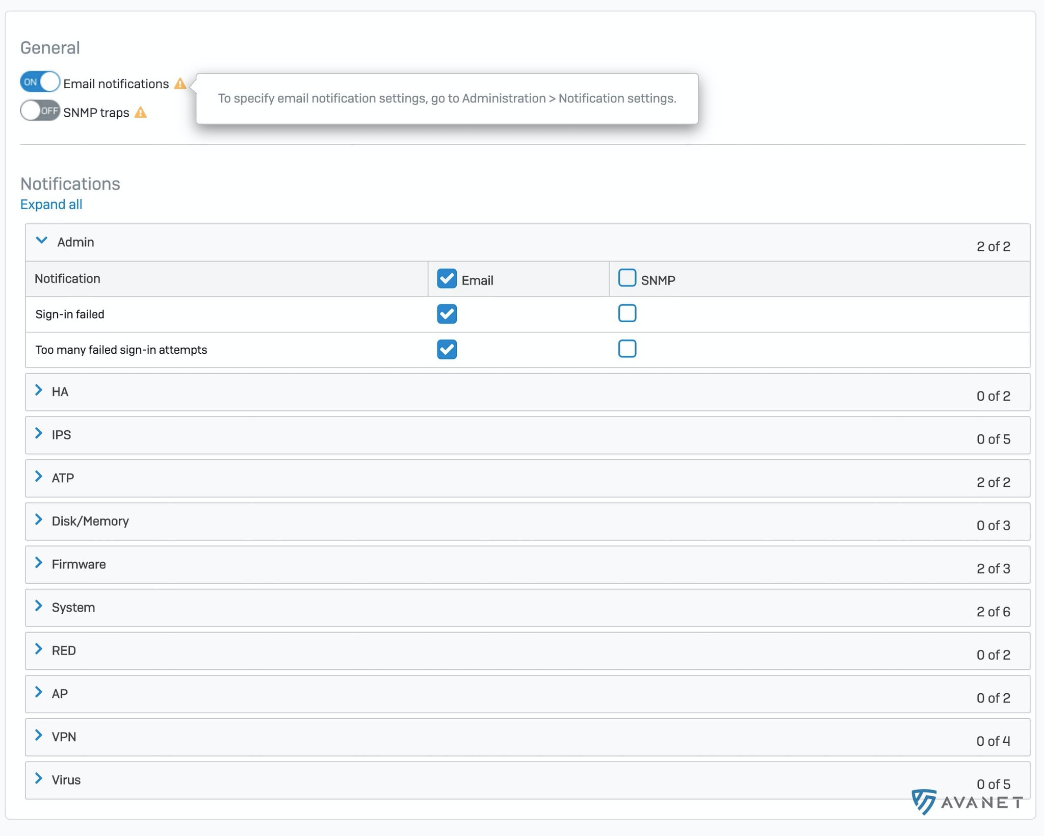1044x836 pixels.
Task: Expand the Firmware notifications group
Action: click(39, 563)
